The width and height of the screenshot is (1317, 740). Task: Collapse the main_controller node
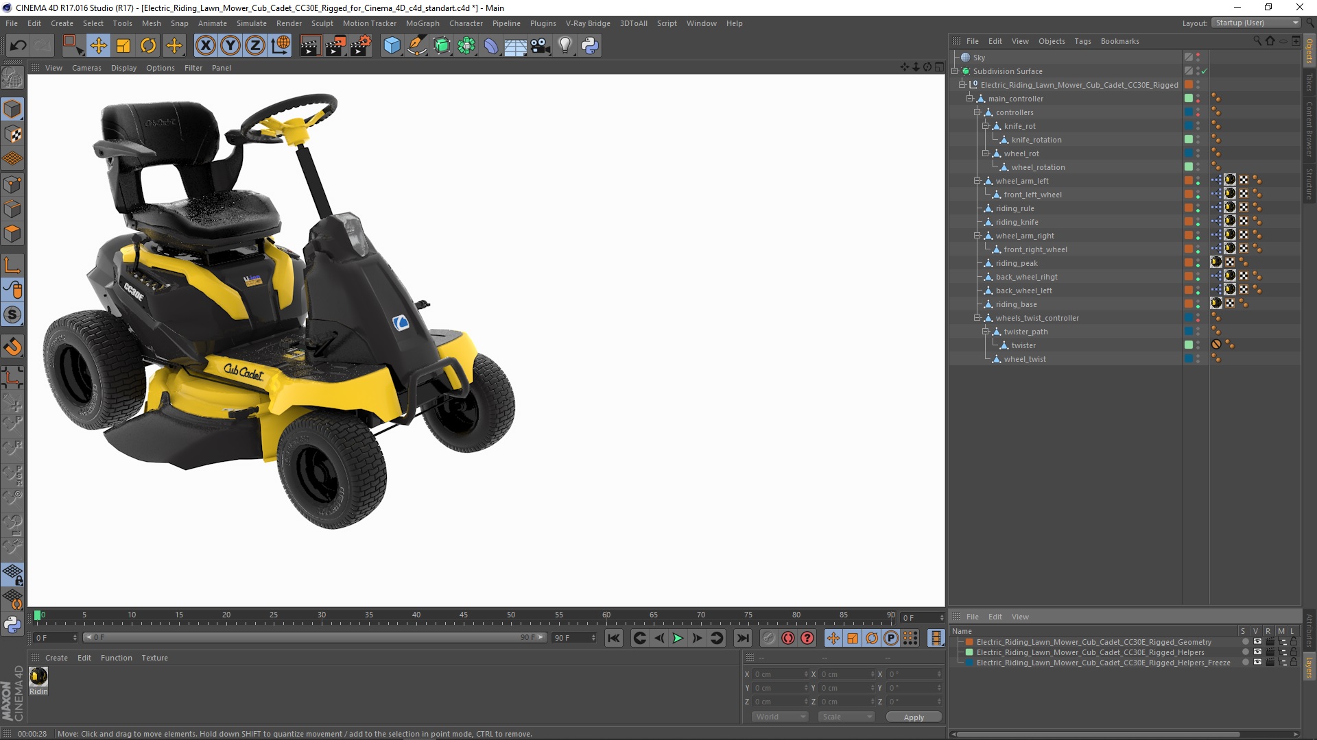[970, 98]
